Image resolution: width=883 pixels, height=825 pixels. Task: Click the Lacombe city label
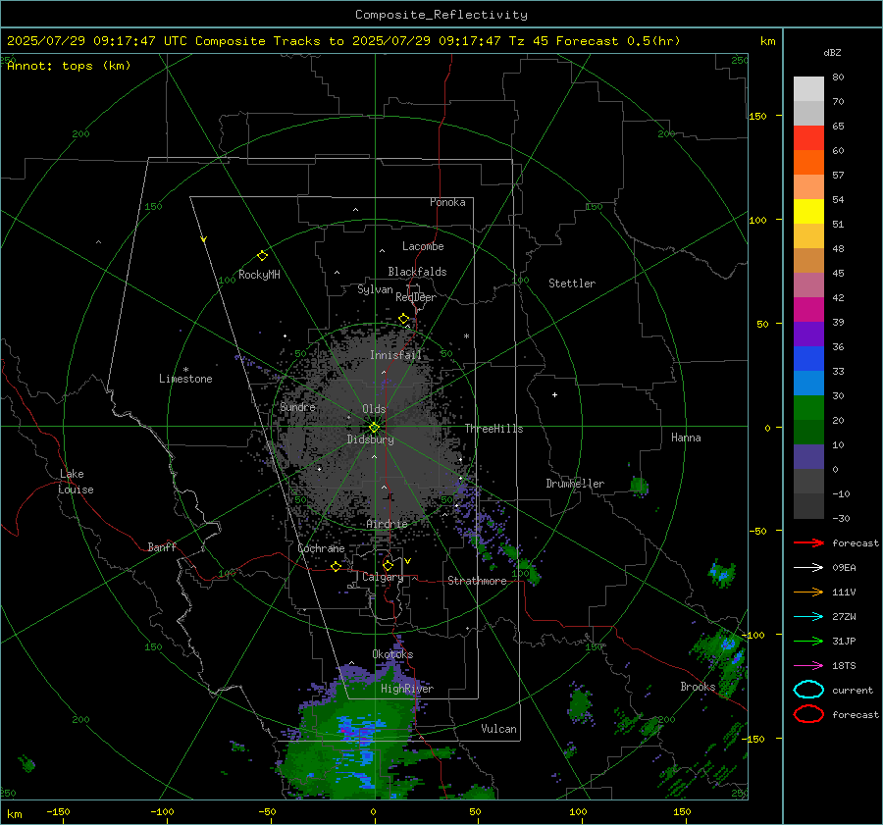(423, 246)
